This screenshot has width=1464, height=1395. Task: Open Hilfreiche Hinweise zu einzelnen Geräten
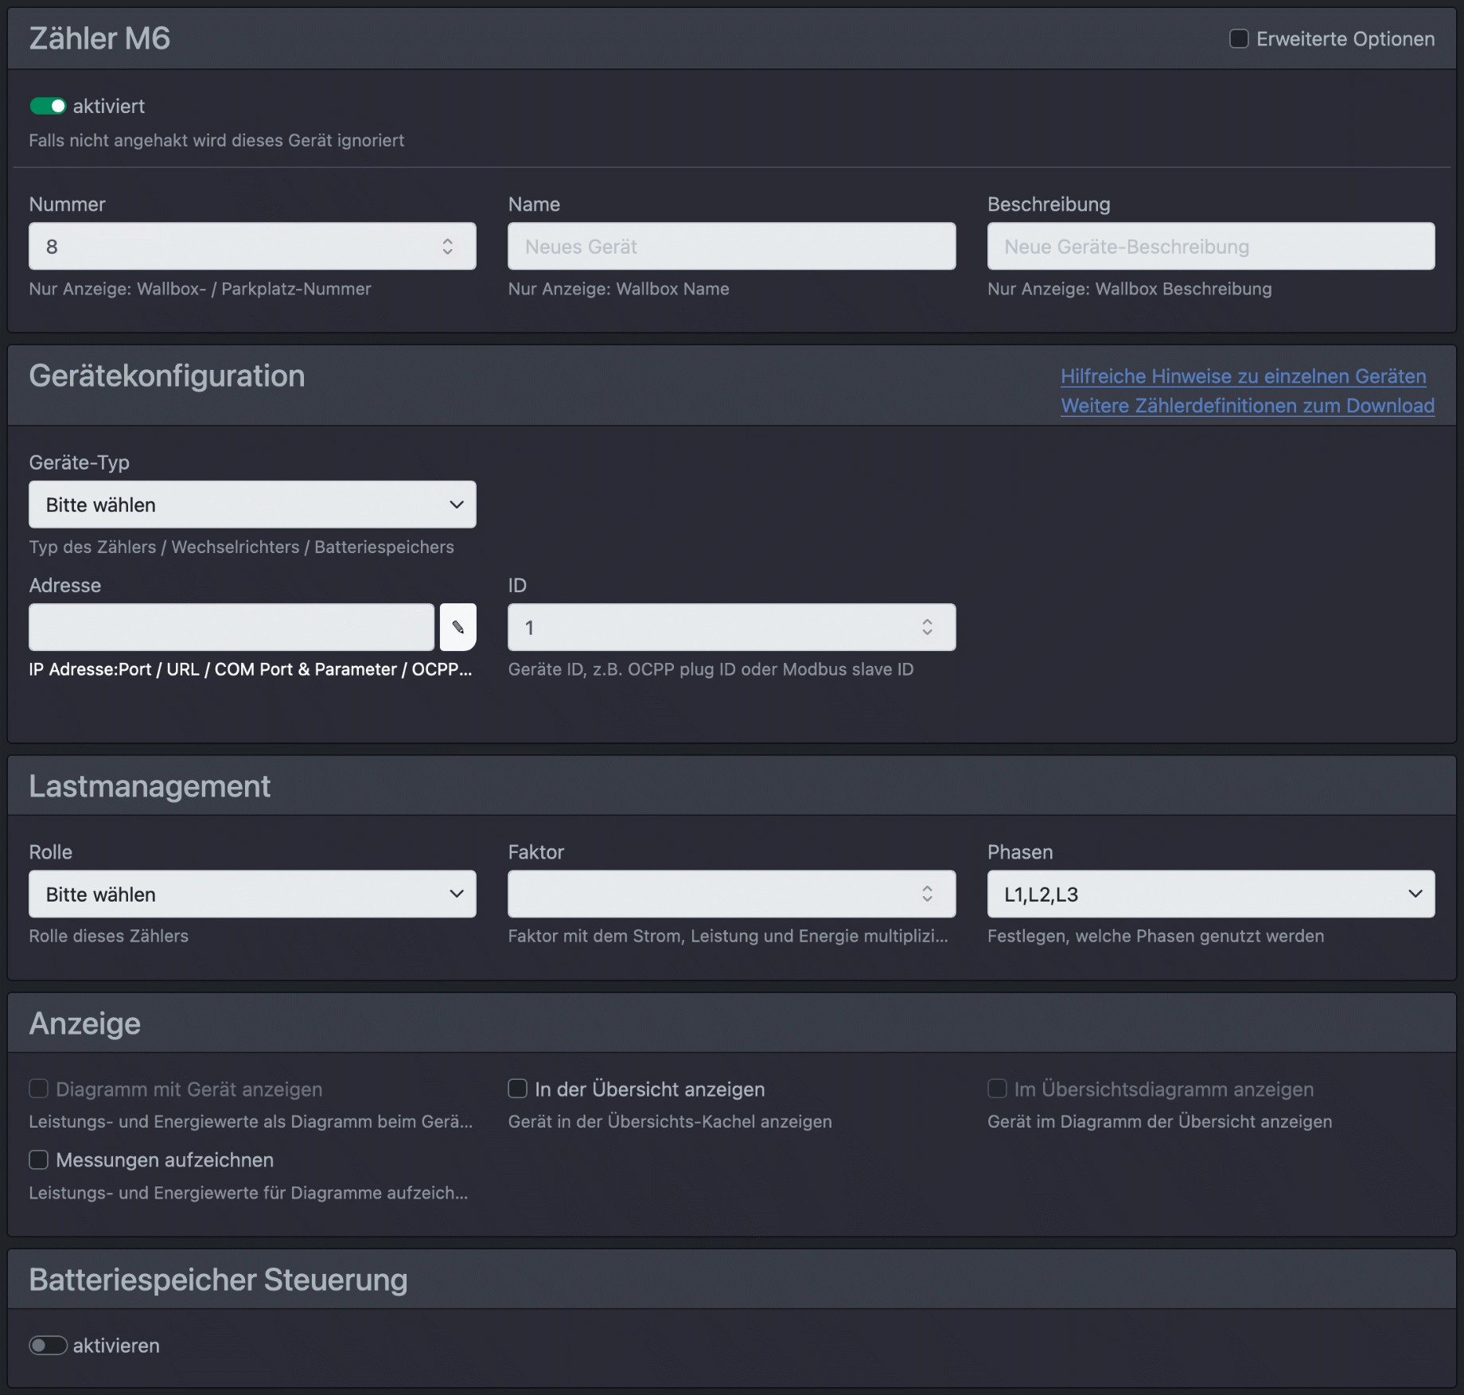point(1243,376)
